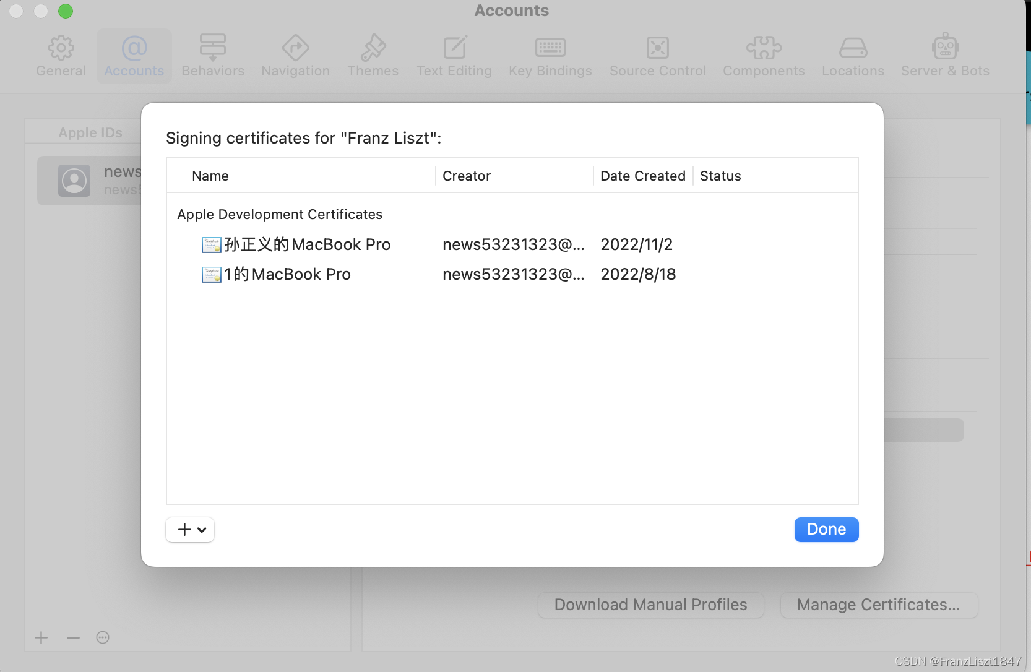Image resolution: width=1031 pixels, height=672 pixels.
Task: Open the Themes preferences pane
Action: (x=373, y=56)
